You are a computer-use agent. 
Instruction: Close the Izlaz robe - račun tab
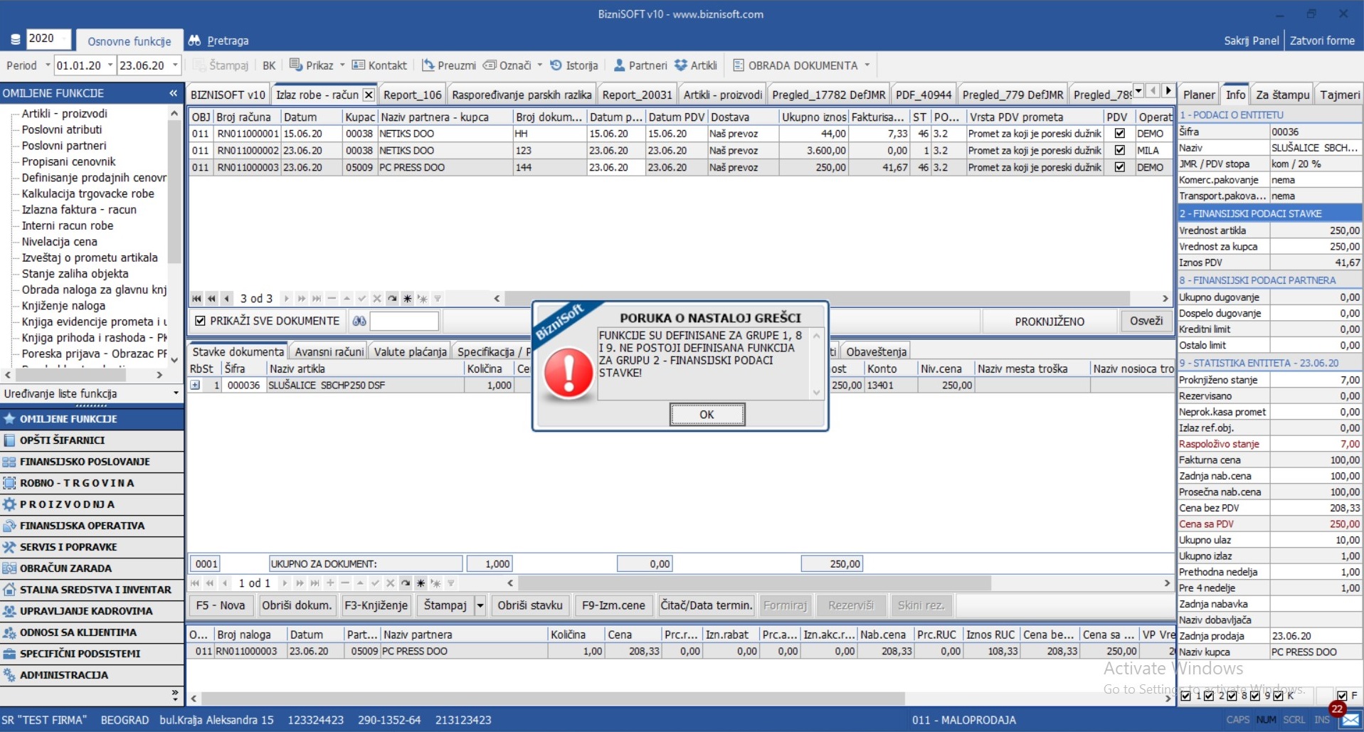[x=369, y=95]
